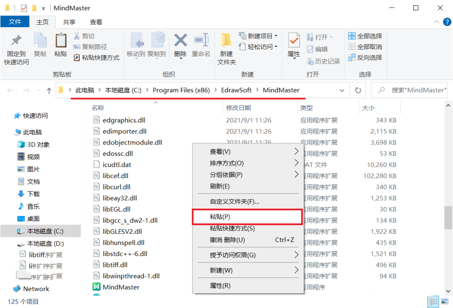The height and width of the screenshot is (308, 453).
Task: Open recent locations dropdown arrow
Action: click(x=39, y=91)
